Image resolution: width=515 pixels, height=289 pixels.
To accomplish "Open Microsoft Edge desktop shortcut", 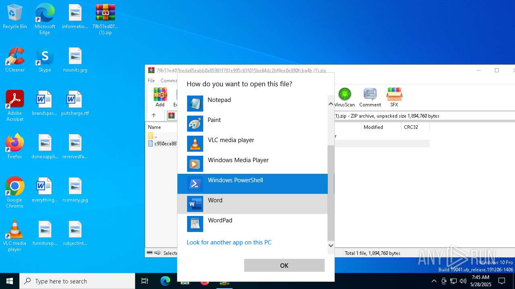I will 45,19.
